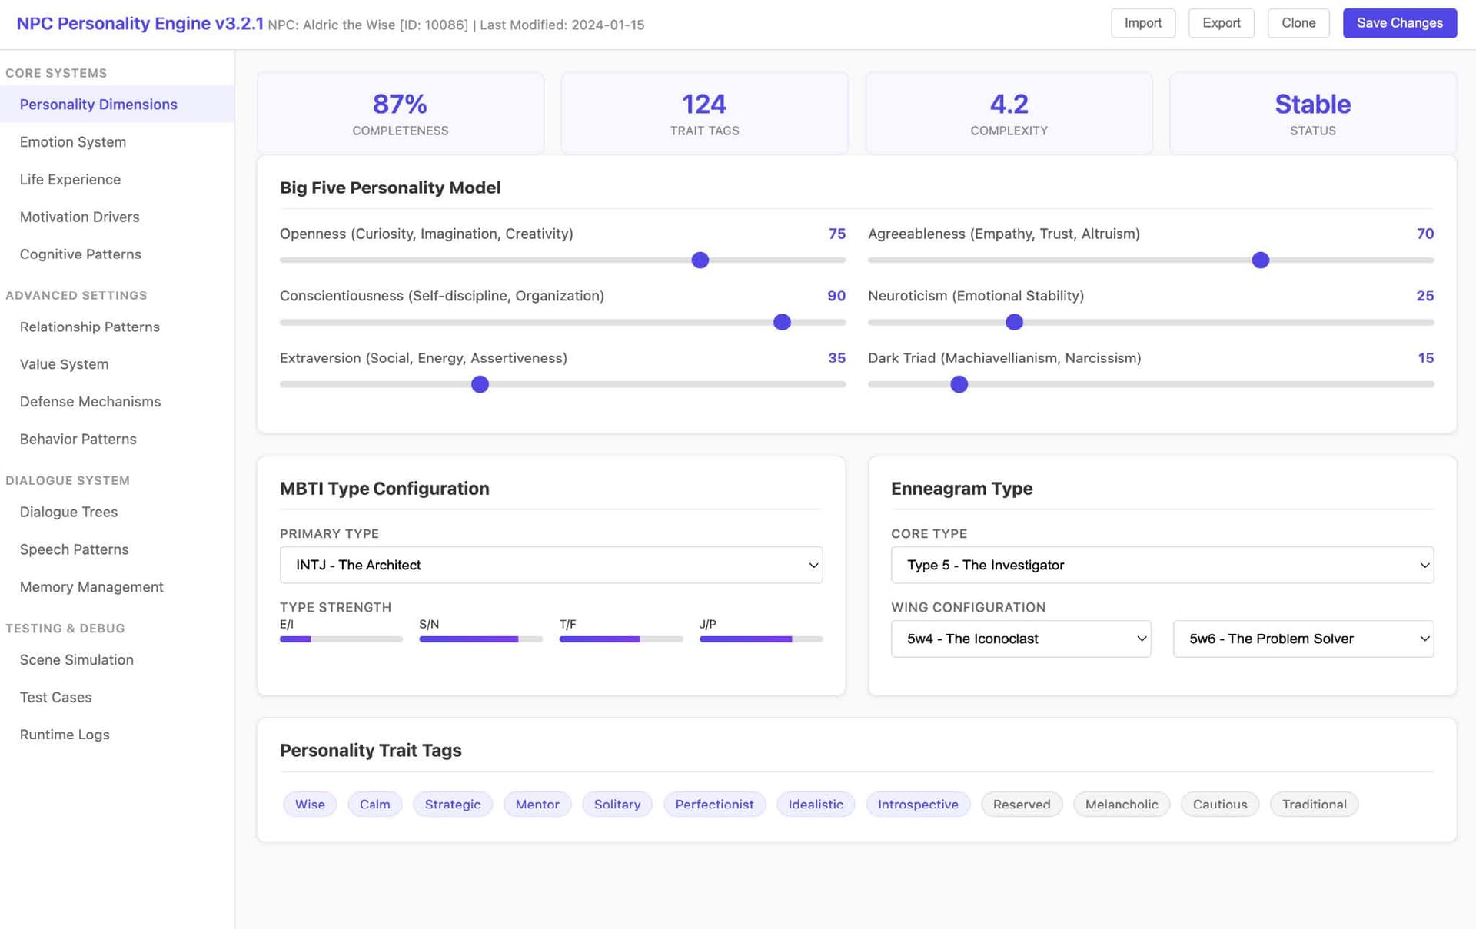Open the Value System settings
Image resolution: width=1476 pixels, height=929 pixels.
pyautogui.click(x=64, y=364)
